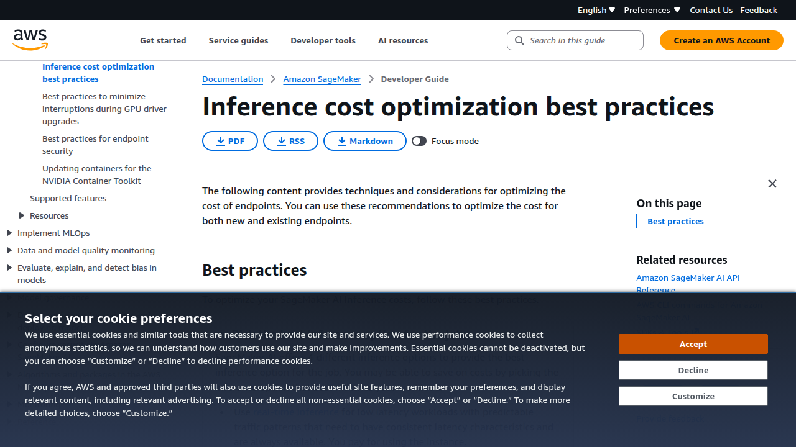Viewport: 796px width, 447px height.
Task: Open the Preferences dropdown
Action: pyautogui.click(x=652, y=10)
